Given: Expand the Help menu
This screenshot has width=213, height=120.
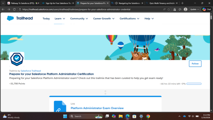Looking at the screenshot, I should coord(149,18).
